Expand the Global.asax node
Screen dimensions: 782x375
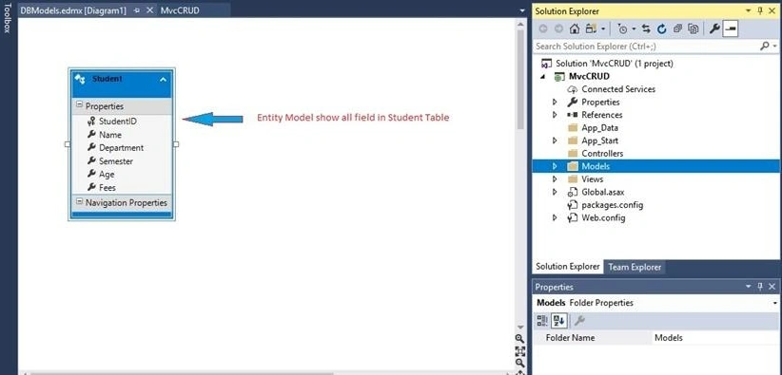pyautogui.click(x=555, y=192)
